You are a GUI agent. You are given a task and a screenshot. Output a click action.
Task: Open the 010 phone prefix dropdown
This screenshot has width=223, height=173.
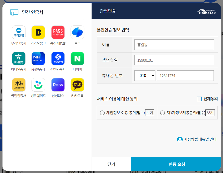pyautogui.click(x=145, y=76)
